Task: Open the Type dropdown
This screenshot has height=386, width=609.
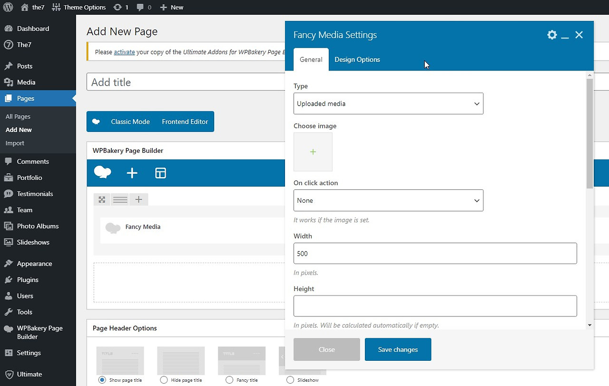Action: pos(388,104)
